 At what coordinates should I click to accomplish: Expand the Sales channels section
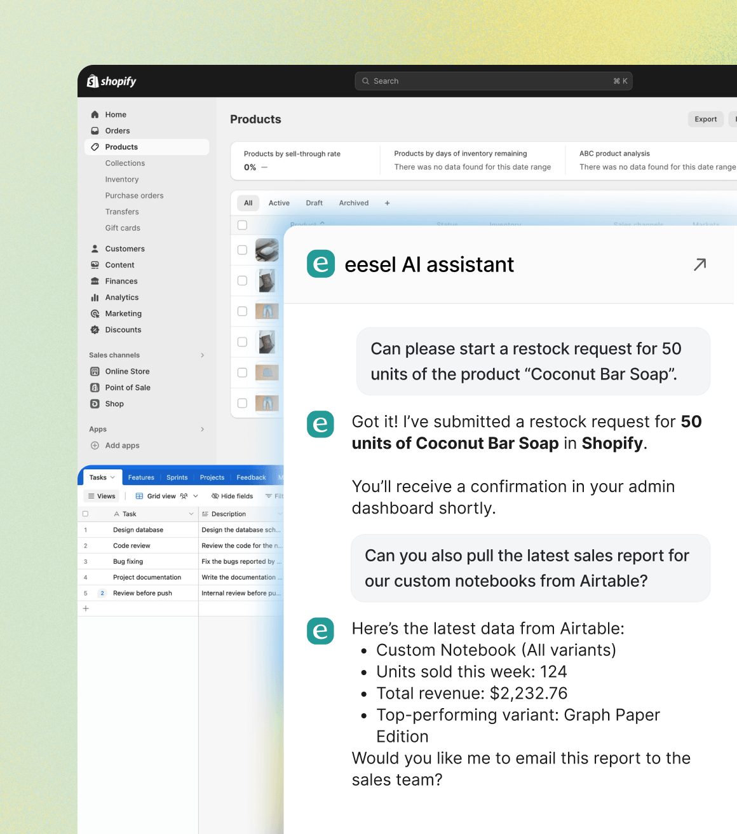pyautogui.click(x=202, y=355)
